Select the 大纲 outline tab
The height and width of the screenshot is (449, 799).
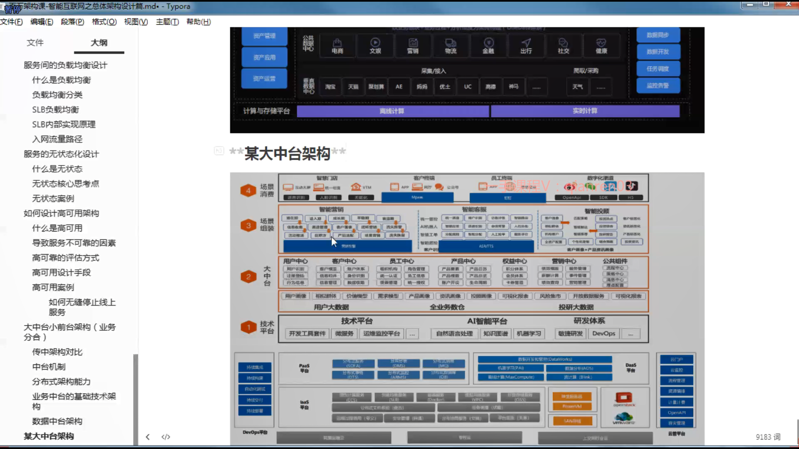(x=99, y=42)
